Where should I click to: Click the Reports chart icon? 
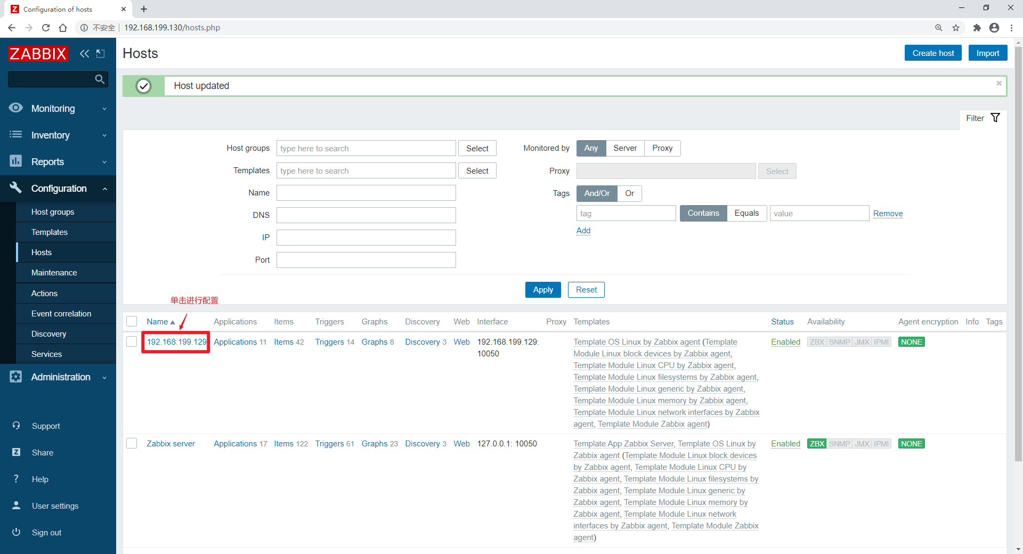(x=16, y=161)
